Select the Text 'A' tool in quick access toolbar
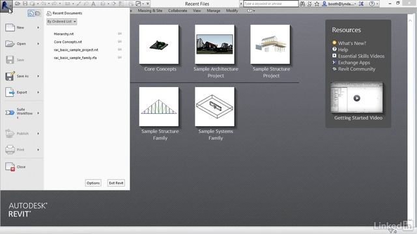 94,4
